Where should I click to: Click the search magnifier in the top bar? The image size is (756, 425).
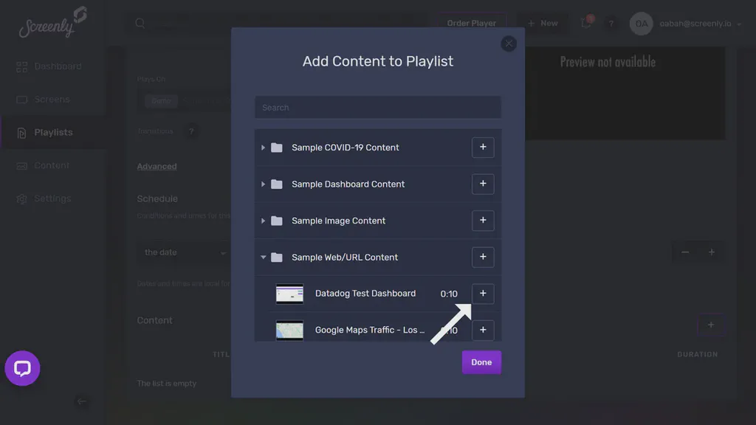coord(140,23)
